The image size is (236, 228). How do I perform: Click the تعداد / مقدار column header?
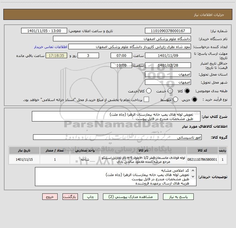[x=55, y=151]
